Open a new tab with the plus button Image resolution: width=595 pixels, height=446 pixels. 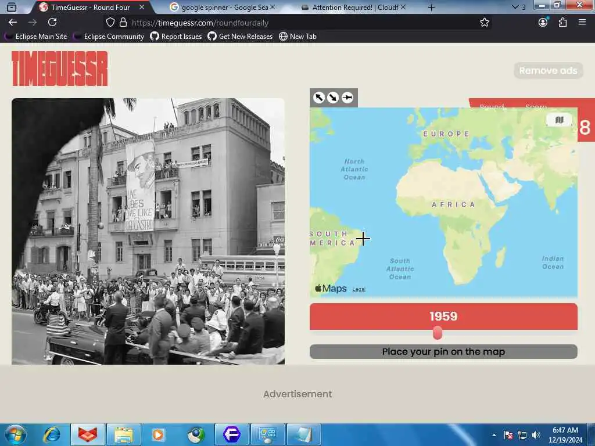[431, 7]
